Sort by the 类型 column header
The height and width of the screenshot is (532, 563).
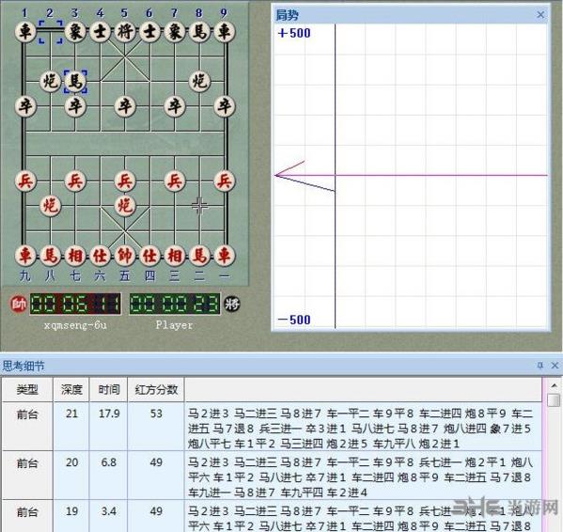point(27,389)
